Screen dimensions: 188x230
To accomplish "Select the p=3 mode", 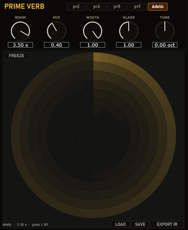I will 97,7.
